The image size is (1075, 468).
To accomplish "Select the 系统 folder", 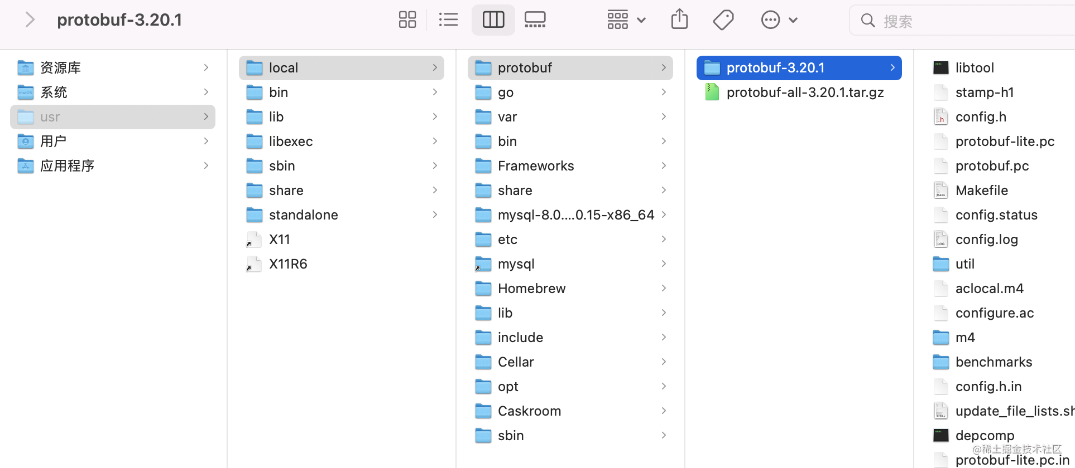I will click(x=113, y=92).
